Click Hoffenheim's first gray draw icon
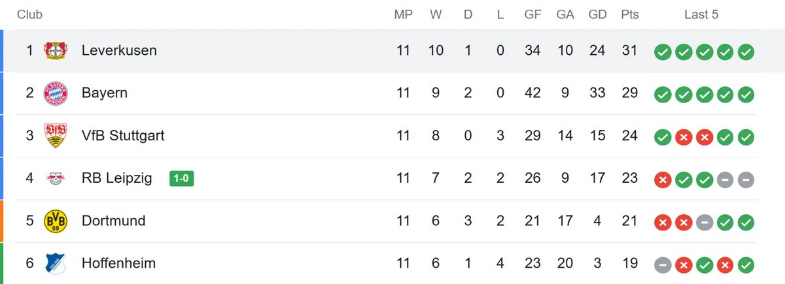This screenshot has height=284, width=785. [x=663, y=266]
